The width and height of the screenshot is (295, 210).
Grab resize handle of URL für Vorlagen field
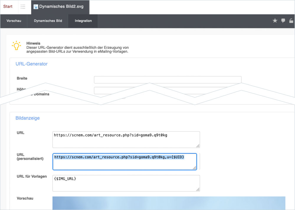pyautogui.click(x=198, y=189)
